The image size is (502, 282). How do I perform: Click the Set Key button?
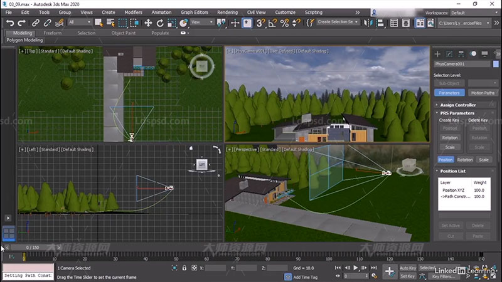[407, 276]
